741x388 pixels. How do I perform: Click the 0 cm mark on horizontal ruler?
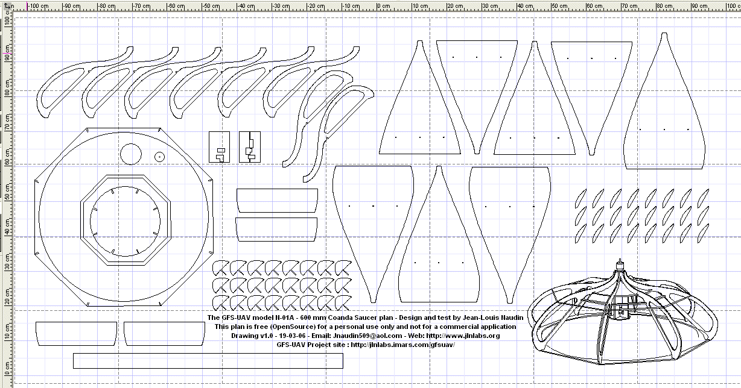382,5
